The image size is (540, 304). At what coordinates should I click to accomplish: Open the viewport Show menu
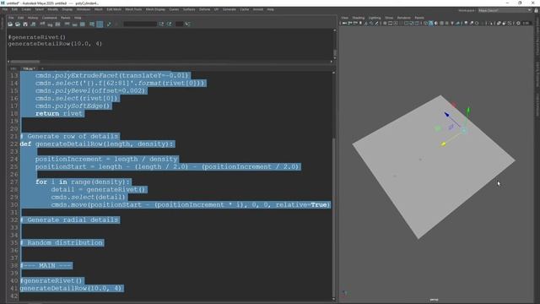pos(389,18)
